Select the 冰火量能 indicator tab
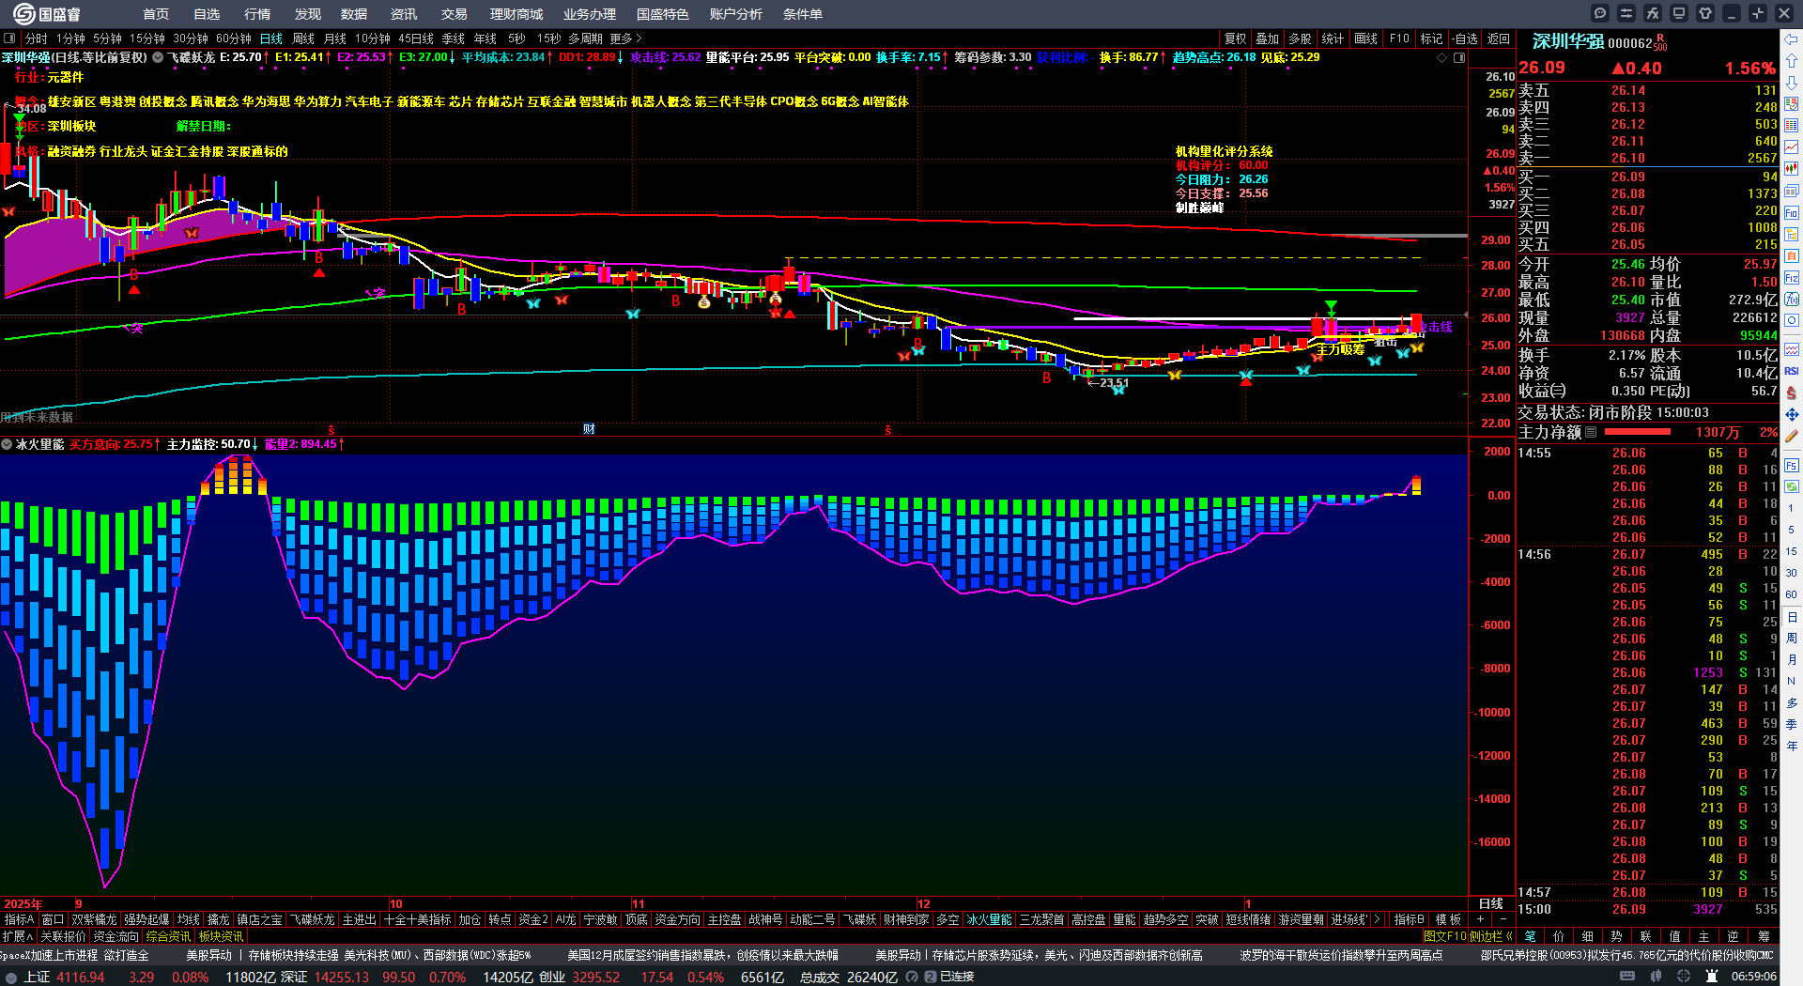The height and width of the screenshot is (986, 1803). [x=990, y=919]
